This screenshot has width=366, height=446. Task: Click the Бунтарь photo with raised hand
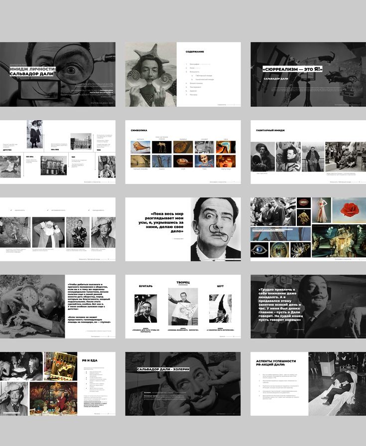(x=145, y=308)
